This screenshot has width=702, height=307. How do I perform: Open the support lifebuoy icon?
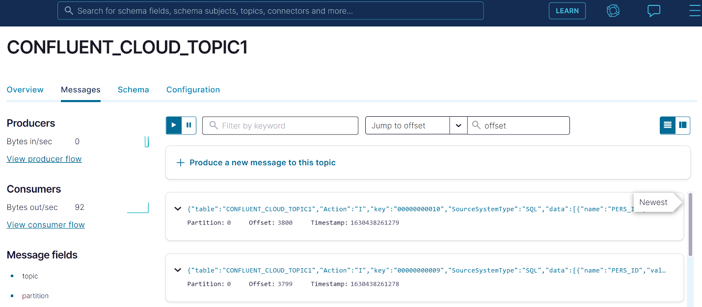(x=613, y=11)
